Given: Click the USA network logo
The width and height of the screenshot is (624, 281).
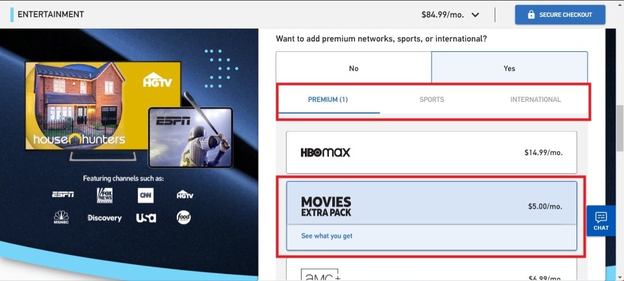Looking at the screenshot, I should [x=146, y=218].
